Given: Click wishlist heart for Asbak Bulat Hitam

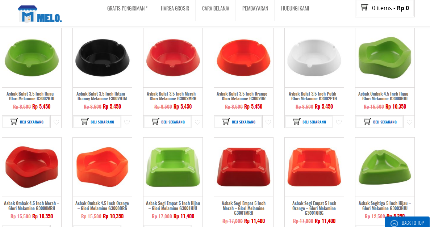Looking at the screenshot, I should [x=127, y=122].
